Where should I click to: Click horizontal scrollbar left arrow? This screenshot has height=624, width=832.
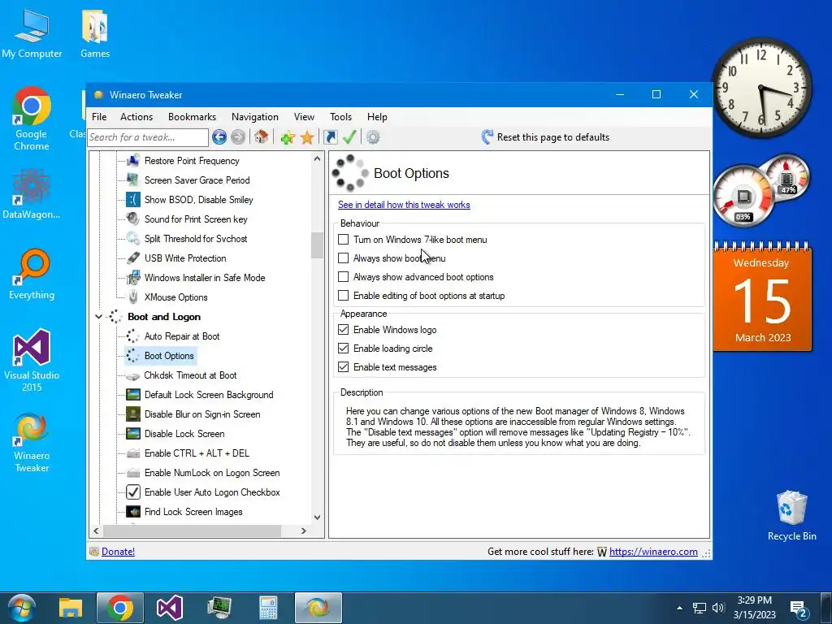(96, 531)
